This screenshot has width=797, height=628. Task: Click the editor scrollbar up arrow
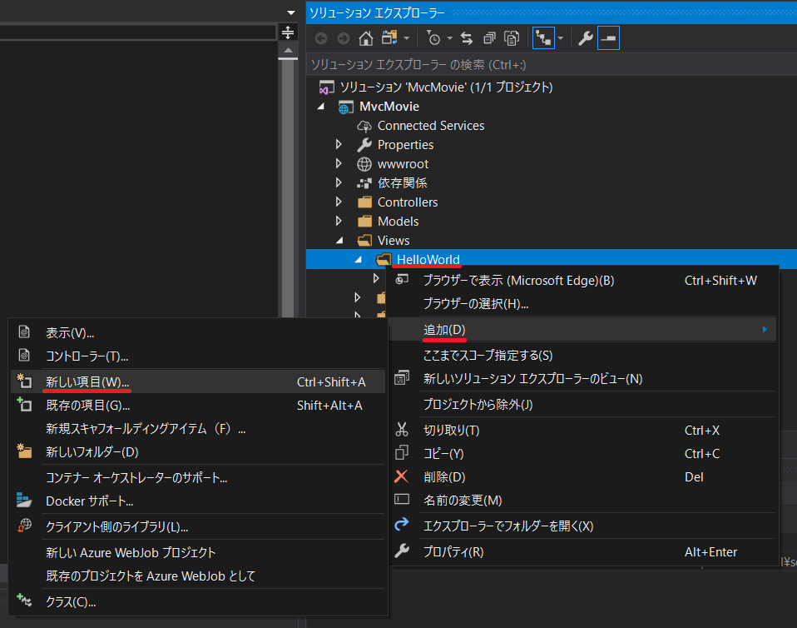coord(288,50)
